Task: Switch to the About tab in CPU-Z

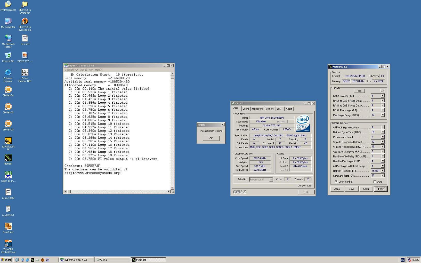Action: click(289, 109)
